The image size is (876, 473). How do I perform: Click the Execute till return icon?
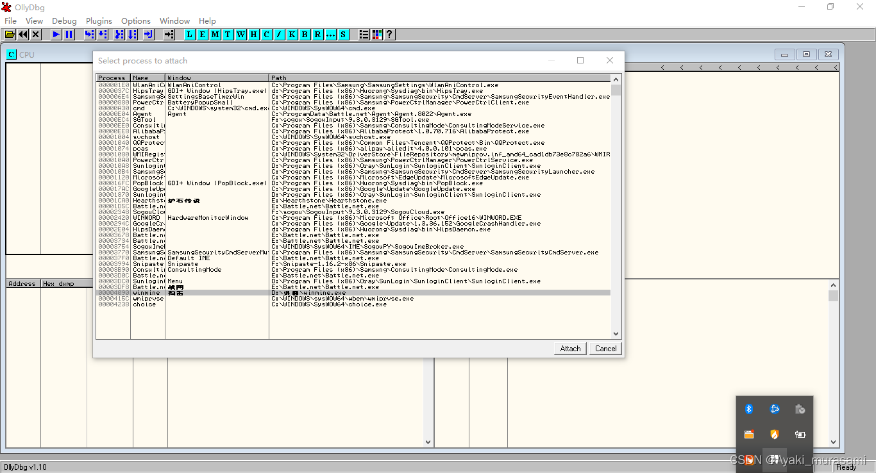tap(149, 35)
